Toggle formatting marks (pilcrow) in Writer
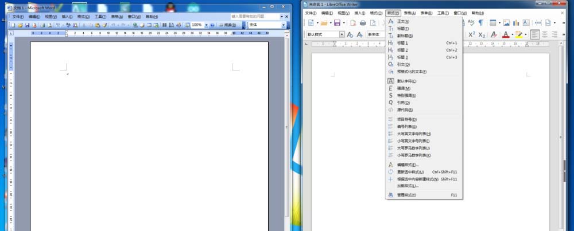The image size is (574, 231). 480,22
